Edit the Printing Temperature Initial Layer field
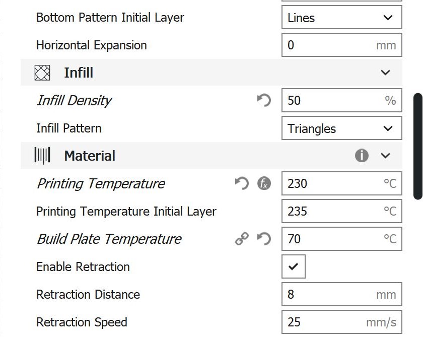423x337 pixels. [x=332, y=211]
